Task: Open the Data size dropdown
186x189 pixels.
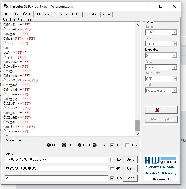Action: coord(174,55)
